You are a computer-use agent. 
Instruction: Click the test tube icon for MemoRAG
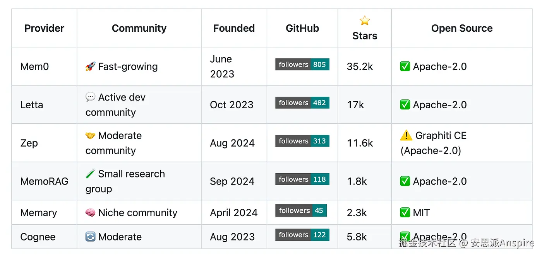90,174
